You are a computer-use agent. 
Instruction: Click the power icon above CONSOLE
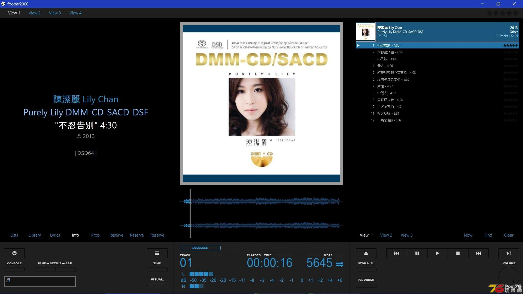tap(14, 253)
